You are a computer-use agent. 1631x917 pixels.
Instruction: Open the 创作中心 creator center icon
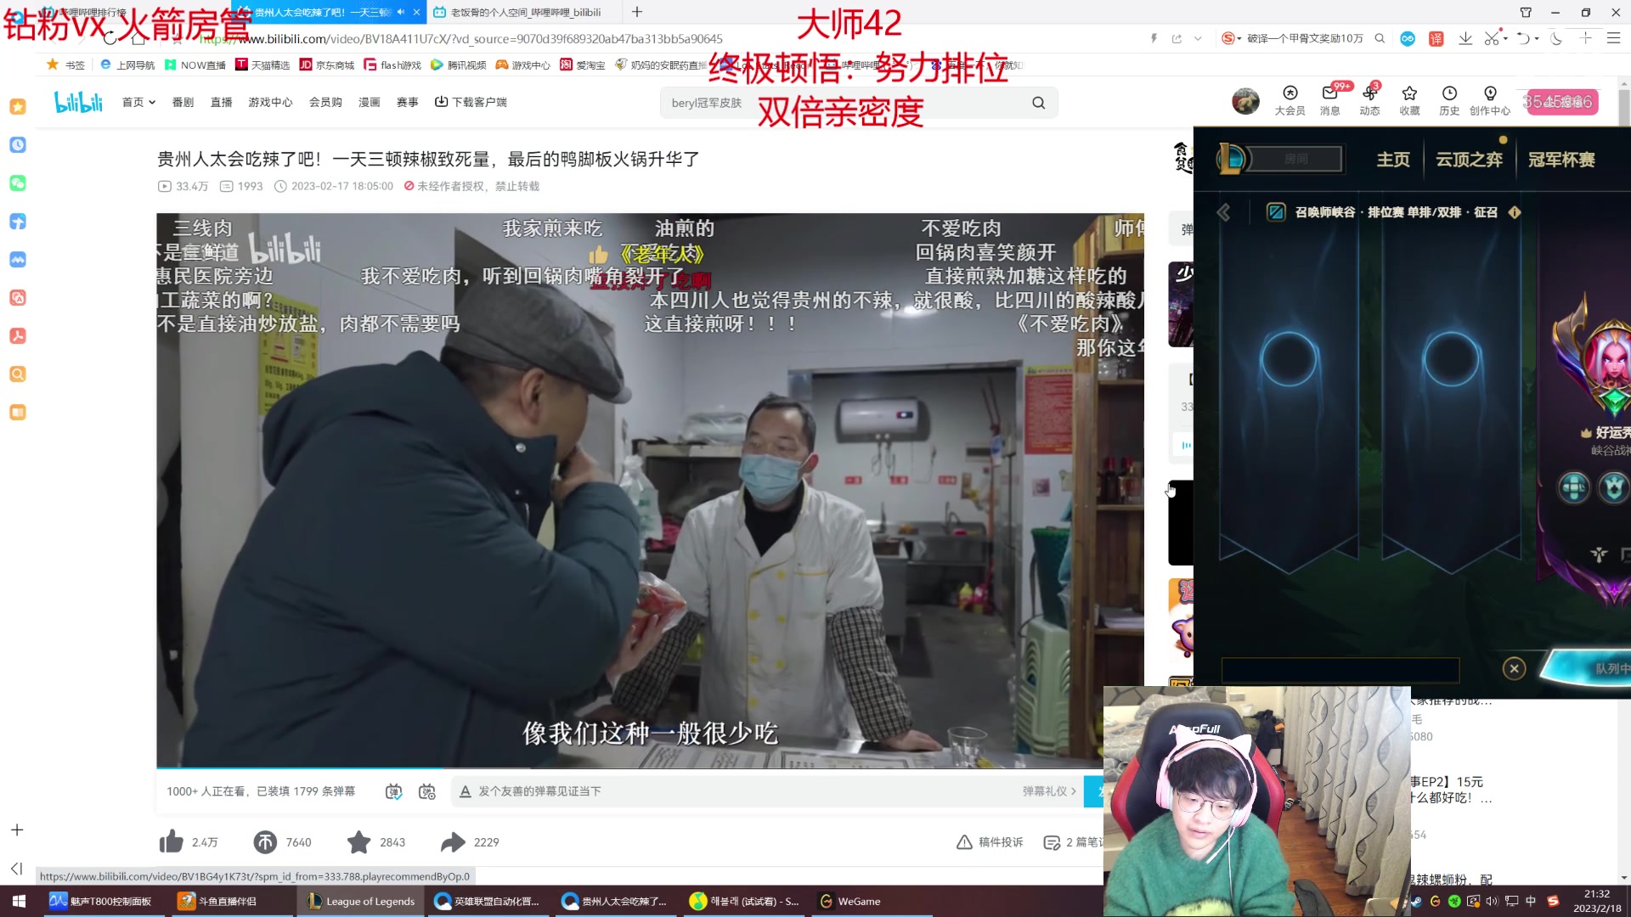[x=1490, y=100]
